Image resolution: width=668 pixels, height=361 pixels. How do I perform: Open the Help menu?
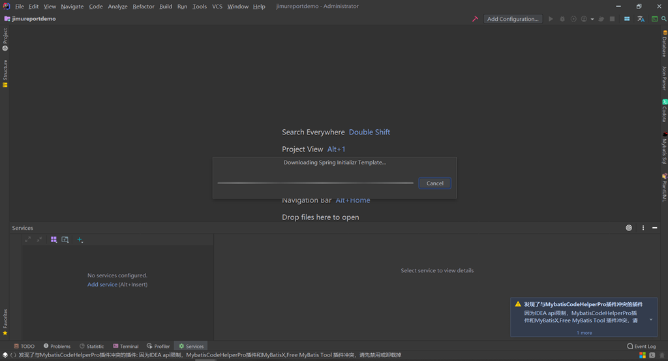point(259,7)
